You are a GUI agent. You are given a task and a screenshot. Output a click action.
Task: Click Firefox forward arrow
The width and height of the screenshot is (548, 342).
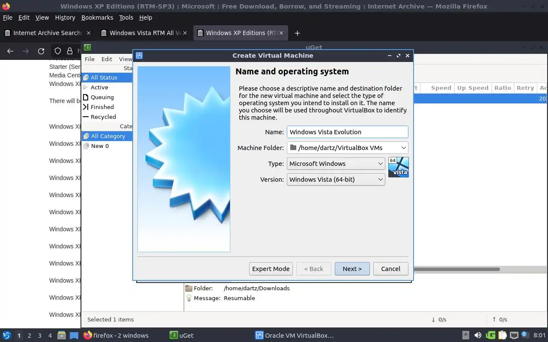click(x=26, y=51)
